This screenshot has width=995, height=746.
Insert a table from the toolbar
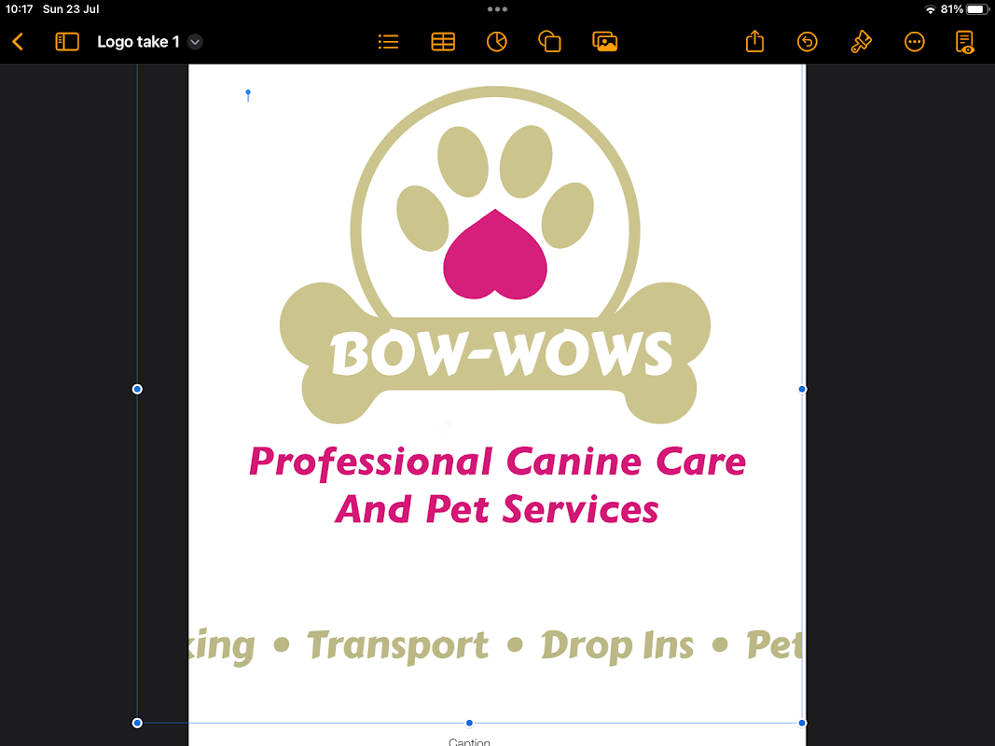[x=443, y=42]
